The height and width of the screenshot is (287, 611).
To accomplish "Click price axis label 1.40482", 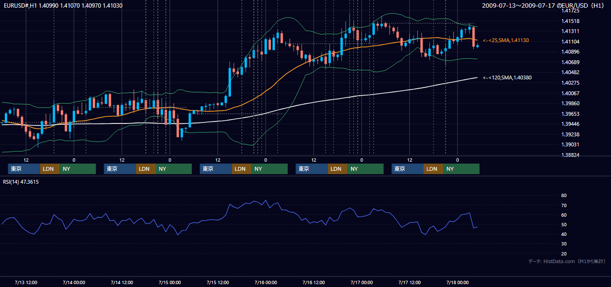I will click(571, 72).
